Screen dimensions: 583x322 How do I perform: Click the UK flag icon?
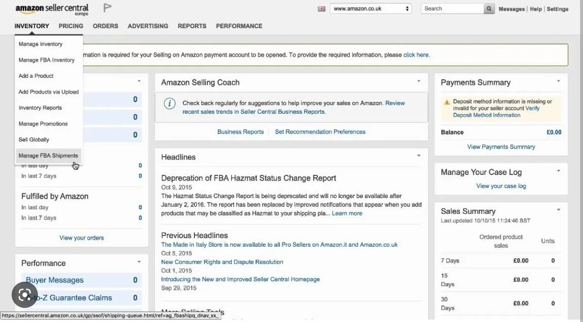[322, 9]
